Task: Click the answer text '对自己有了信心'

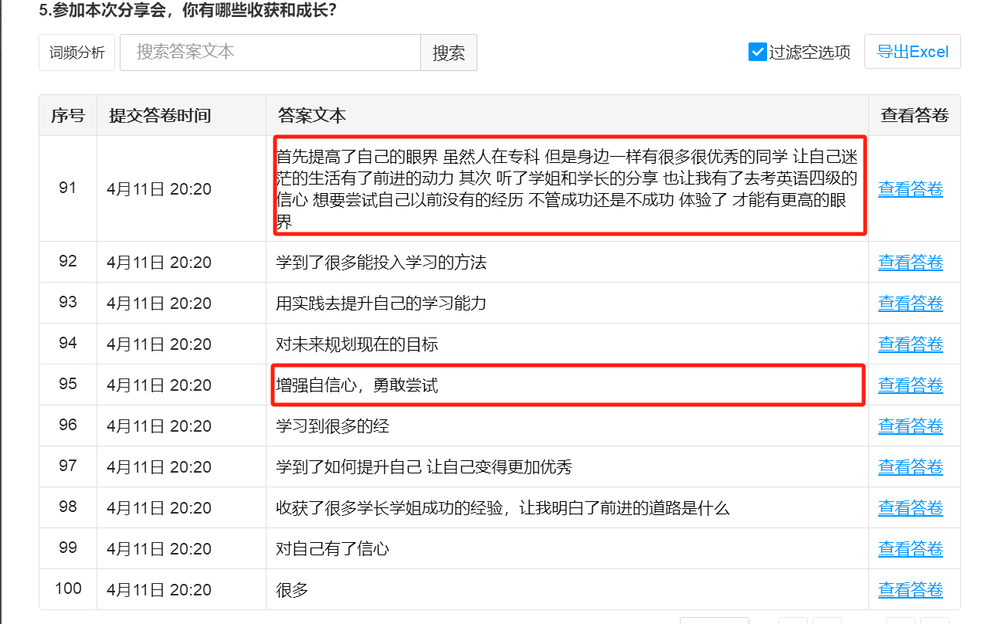Action: [333, 549]
